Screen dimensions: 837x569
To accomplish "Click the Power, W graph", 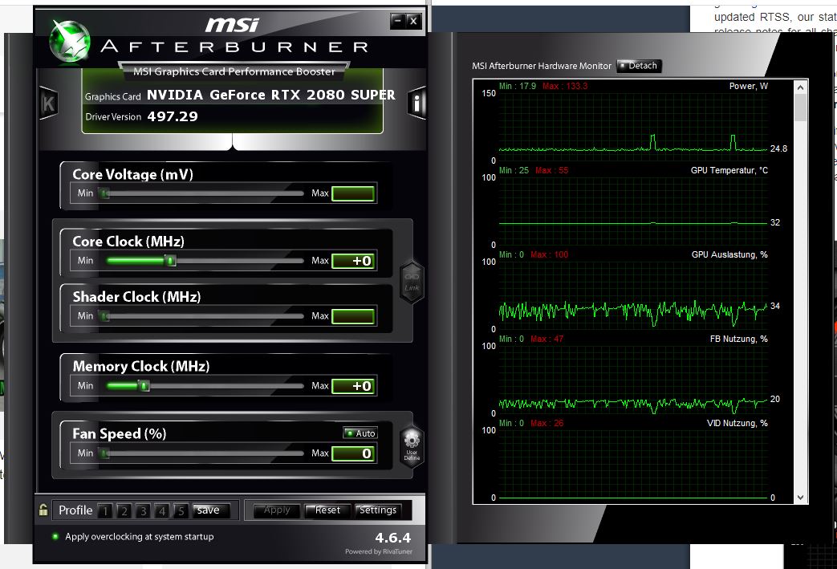I will point(632,125).
